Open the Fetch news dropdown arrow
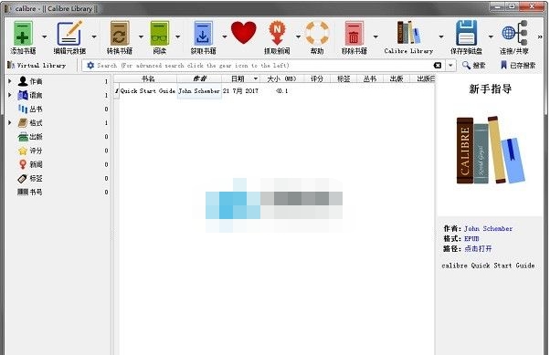 point(298,37)
